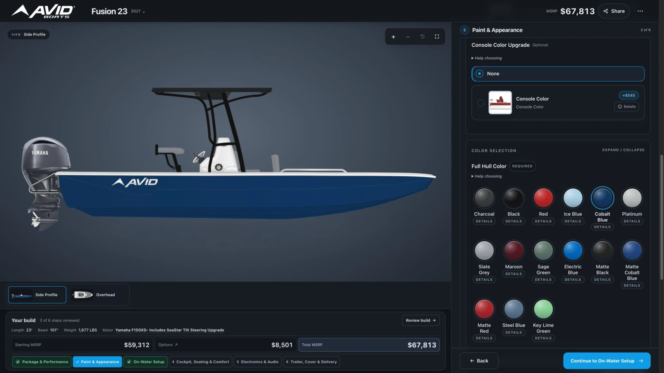Click the Share button
The image size is (664, 373).
click(614, 11)
